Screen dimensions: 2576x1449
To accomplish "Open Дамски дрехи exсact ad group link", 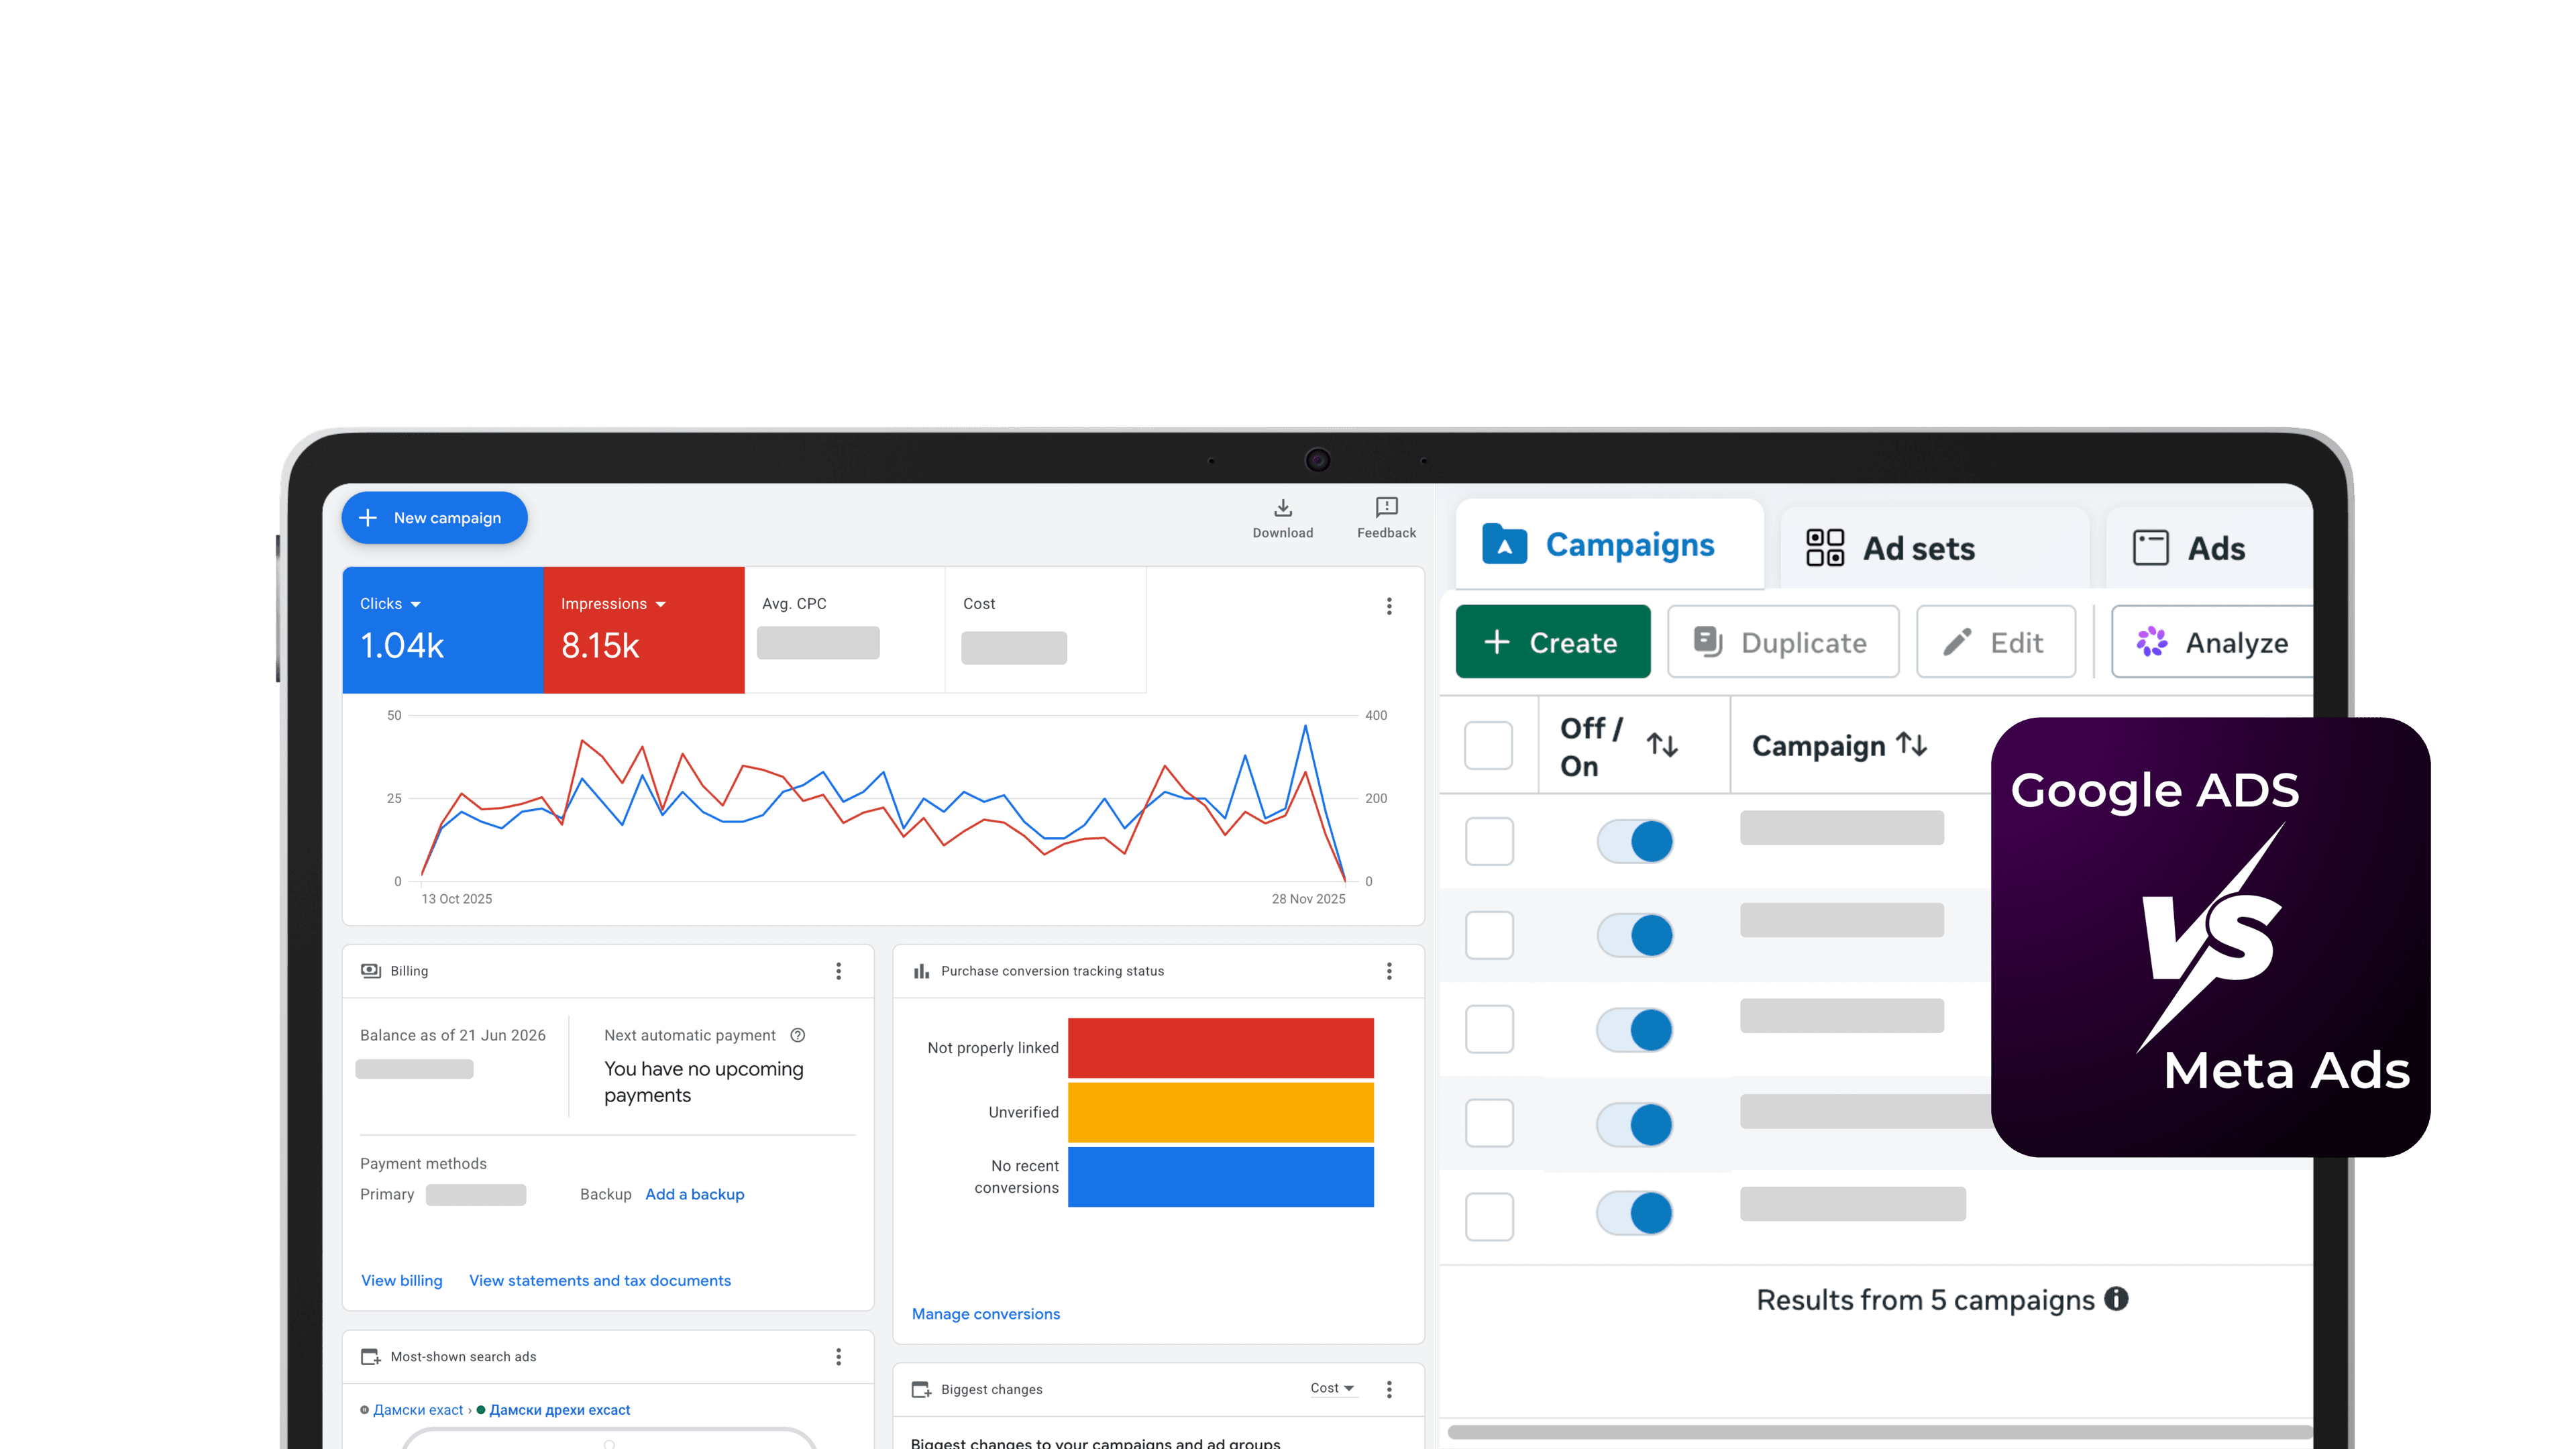I will click(x=559, y=1410).
